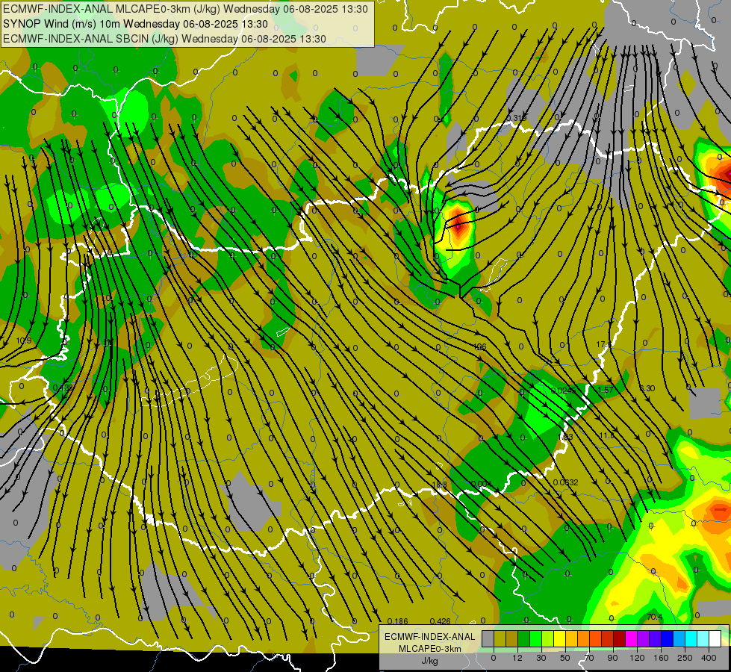731x672 pixels.
Task: Click the magenta legend swatch
Action: [632, 638]
